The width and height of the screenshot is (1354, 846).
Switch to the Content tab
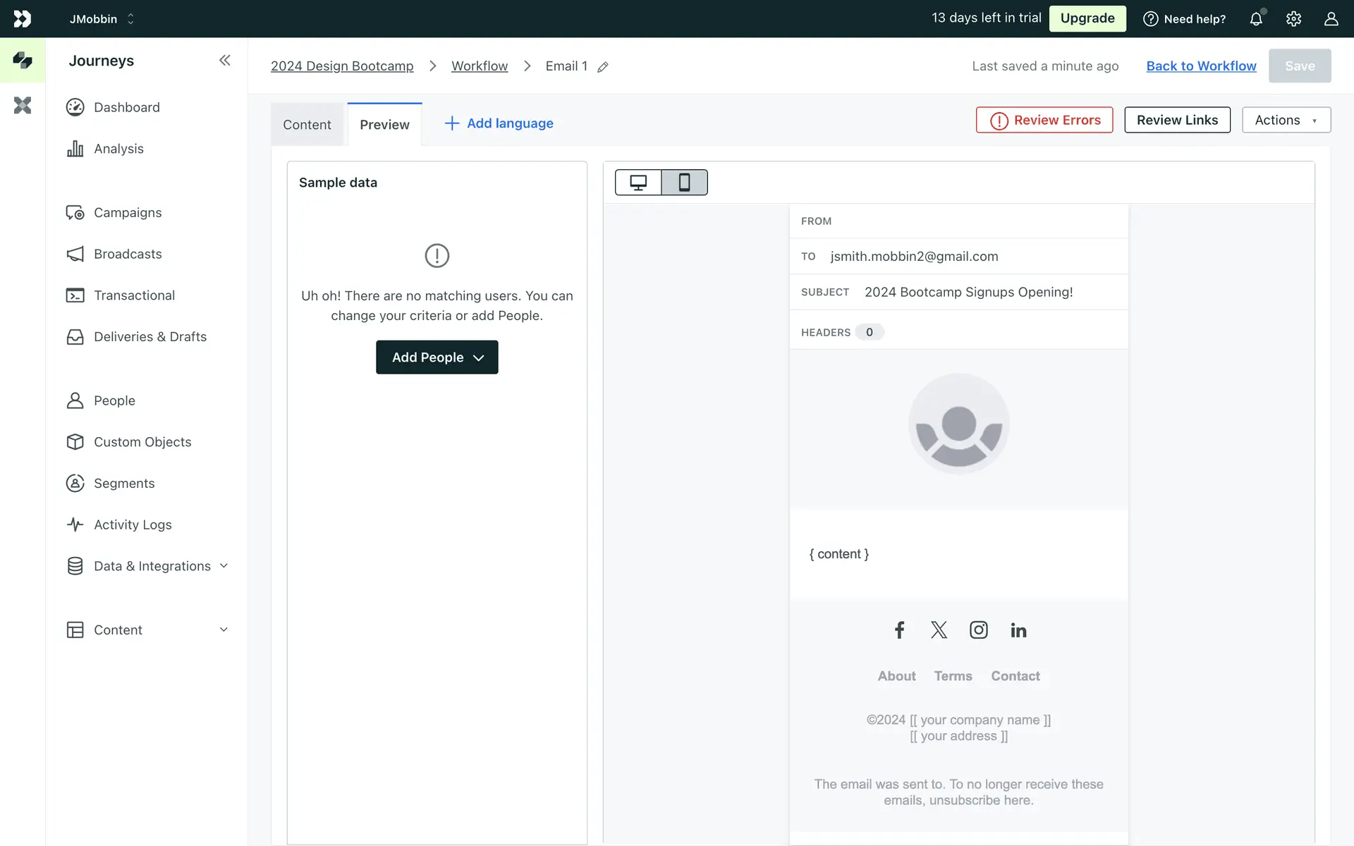tap(307, 125)
